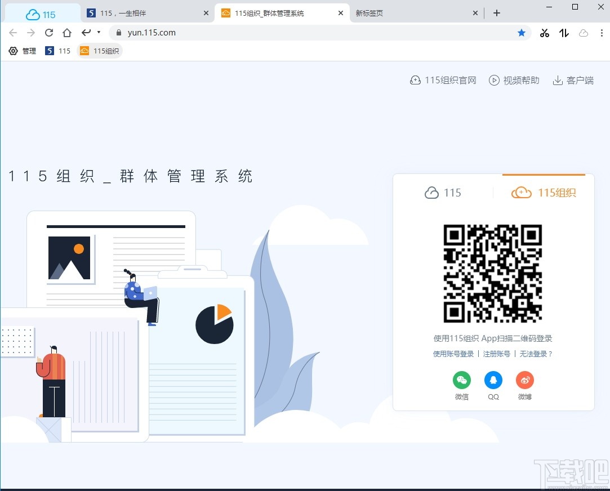Click the 115 cloud logo tab
Image resolution: width=610 pixels, height=491 pixels.
click(x=41, y=15)
